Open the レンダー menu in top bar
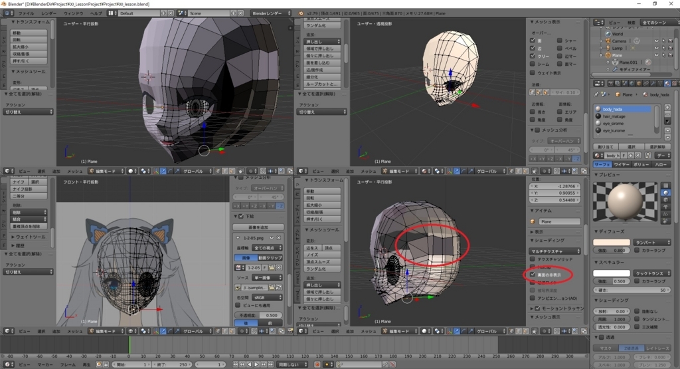Image resolution: width=680 pixels, height=369 pixels. (48, 13)
